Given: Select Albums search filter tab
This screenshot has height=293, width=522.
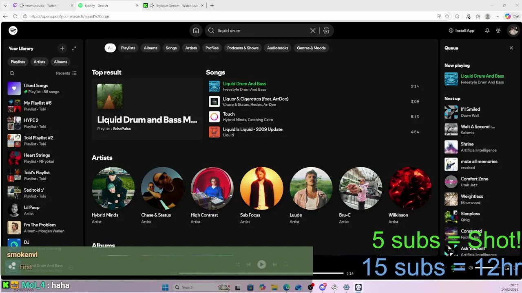Looking at the screenshot, I should (150, 48).
